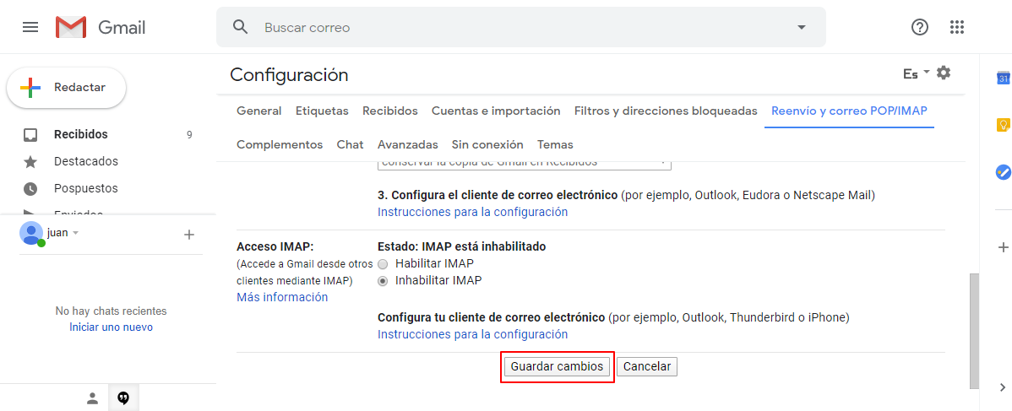Click the search magnifier icon
Viewport: 1012px width, 411px height.
240,27
